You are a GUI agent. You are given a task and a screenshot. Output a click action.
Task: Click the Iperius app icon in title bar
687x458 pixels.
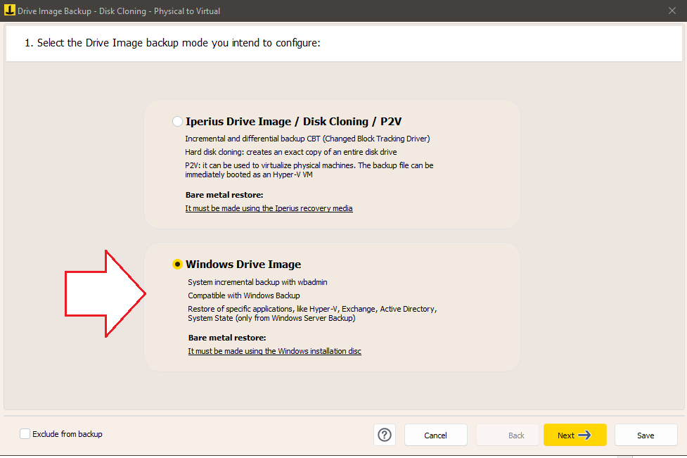pos(9,10)
